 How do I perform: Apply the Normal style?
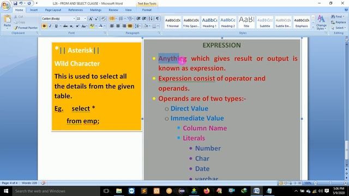tap(173, 22)
